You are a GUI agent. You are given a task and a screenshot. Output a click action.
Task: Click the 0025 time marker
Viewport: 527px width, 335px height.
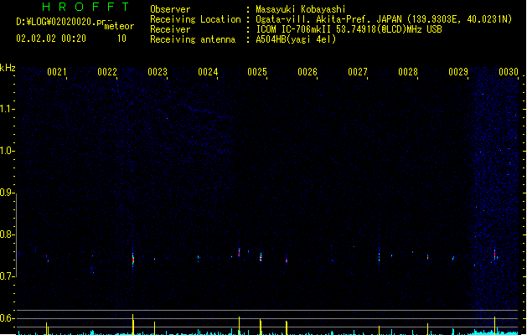tap(257, 72)
